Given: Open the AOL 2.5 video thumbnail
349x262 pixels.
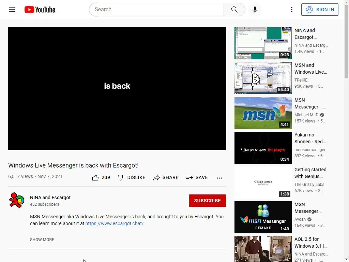Looking at the screenshot, I should pos(263,249).
